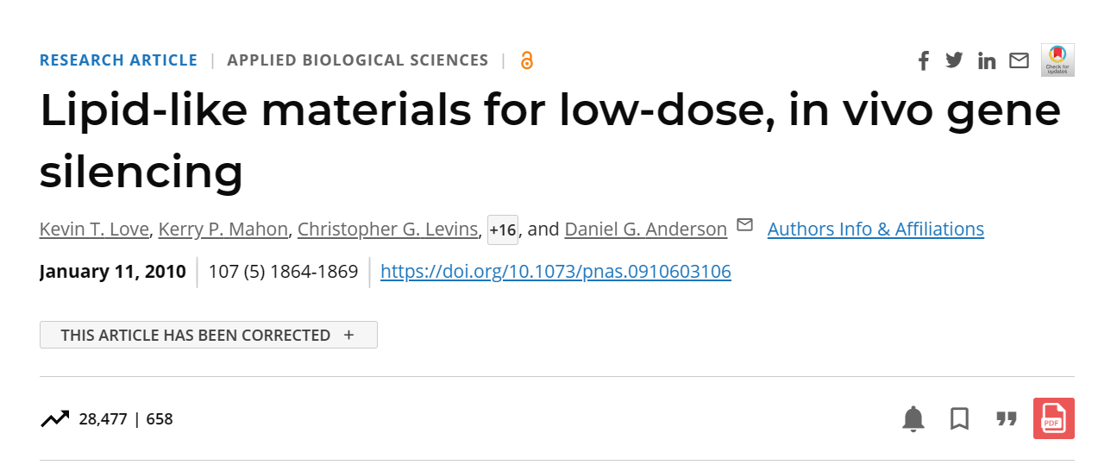The image size is (1117, 465).
Task: Open Authors Info & Affiliations
Action: (875, 229)
